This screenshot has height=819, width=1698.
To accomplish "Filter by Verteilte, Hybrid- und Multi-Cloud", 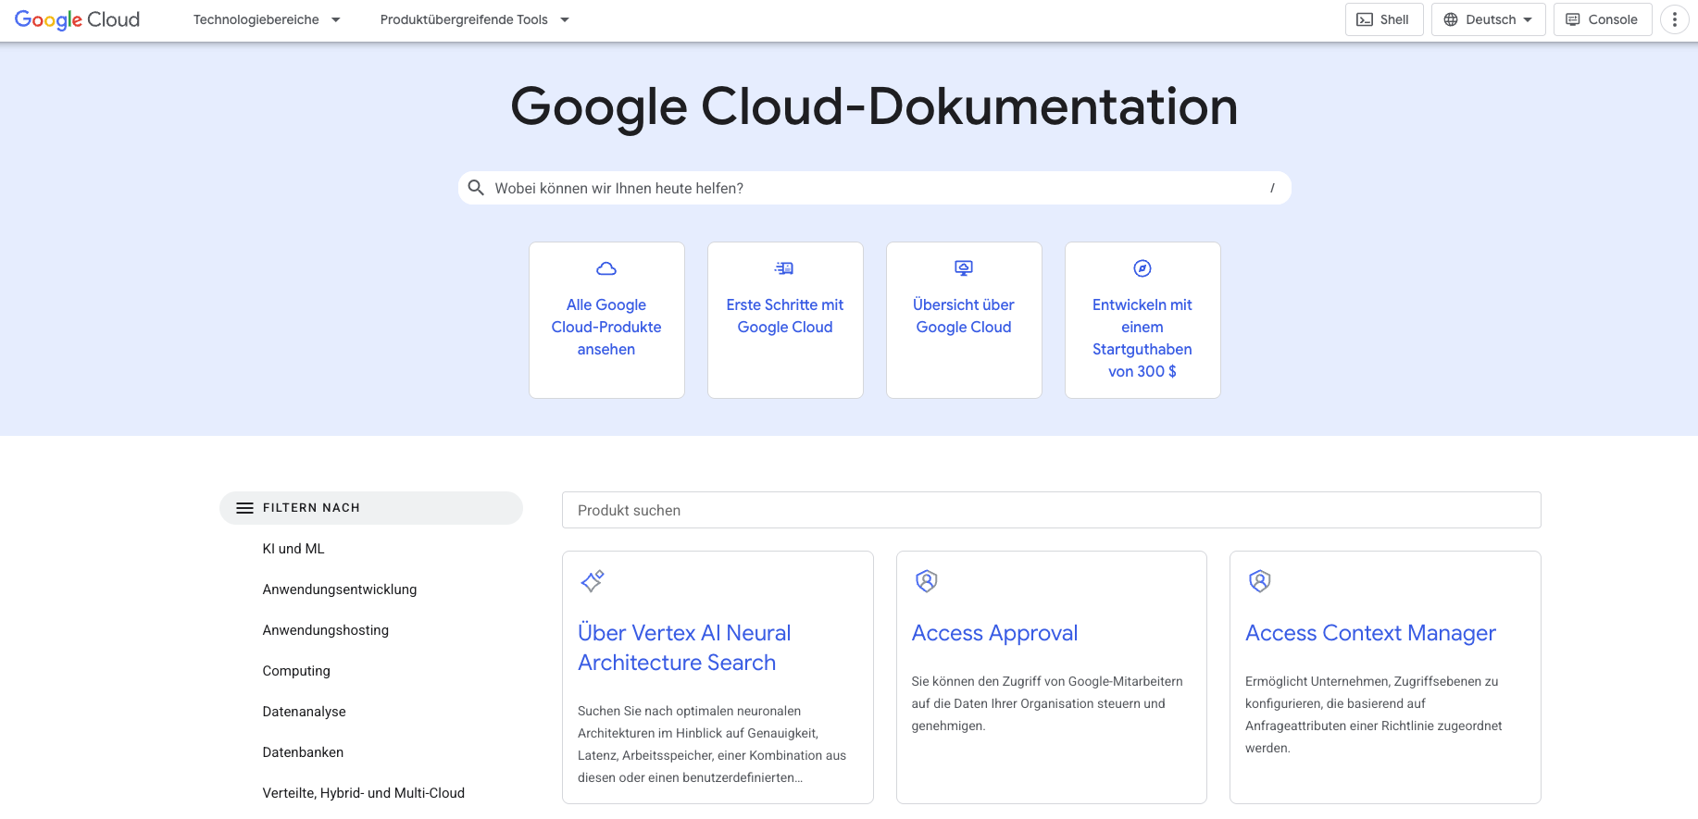I will pyautogui.click(x=364, y=793).
